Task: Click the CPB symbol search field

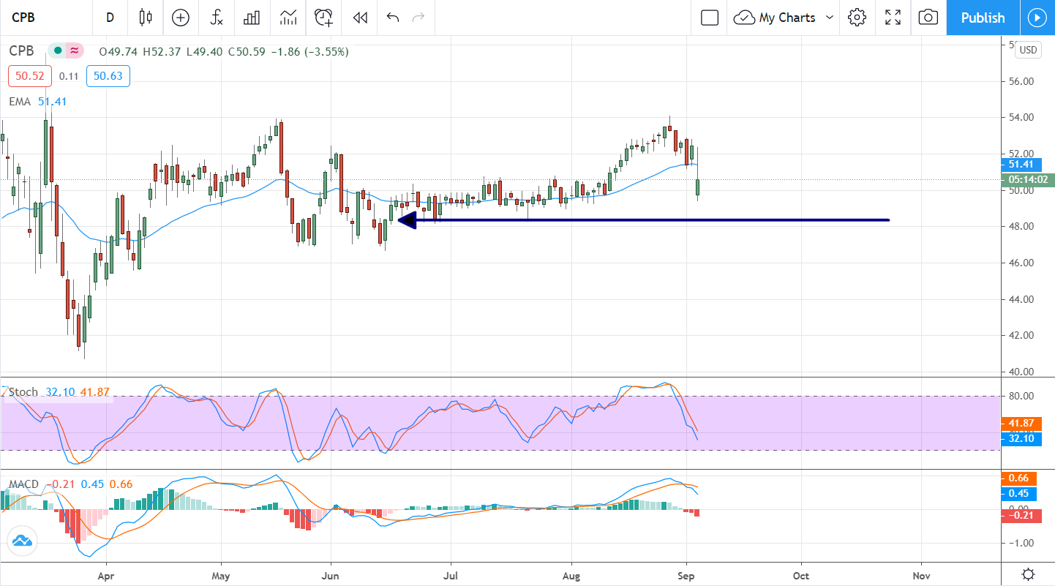Action: tap(45, 18)
